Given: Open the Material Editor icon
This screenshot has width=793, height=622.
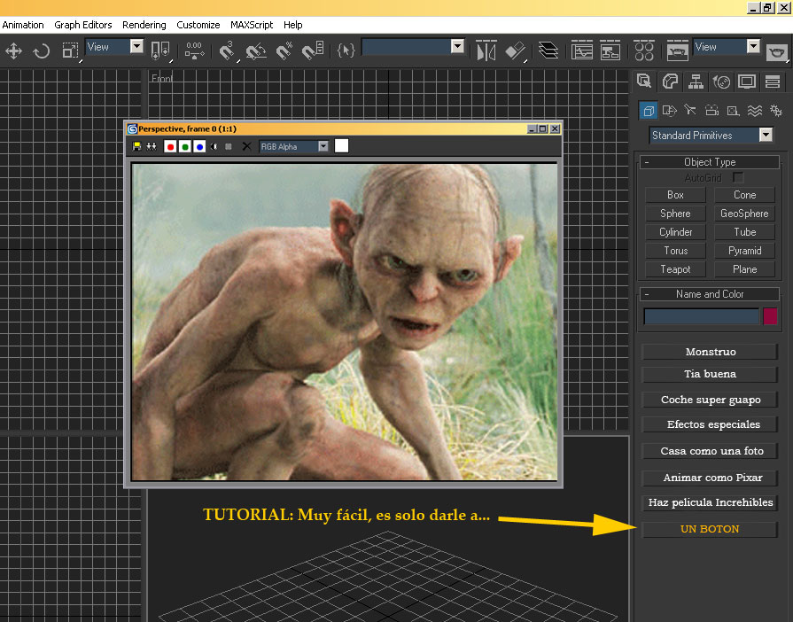Looking at the screenshot, I should click(x=644, y=51).
